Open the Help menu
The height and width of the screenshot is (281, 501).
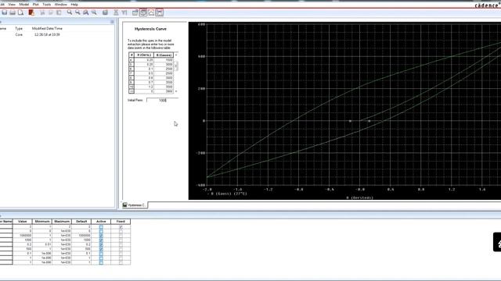tap(74, 5)
